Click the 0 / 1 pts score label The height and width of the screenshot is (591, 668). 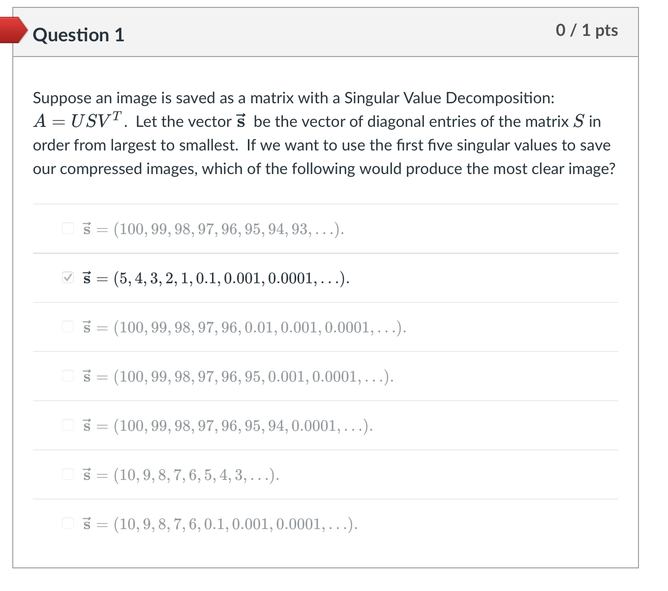coord(587,30)
